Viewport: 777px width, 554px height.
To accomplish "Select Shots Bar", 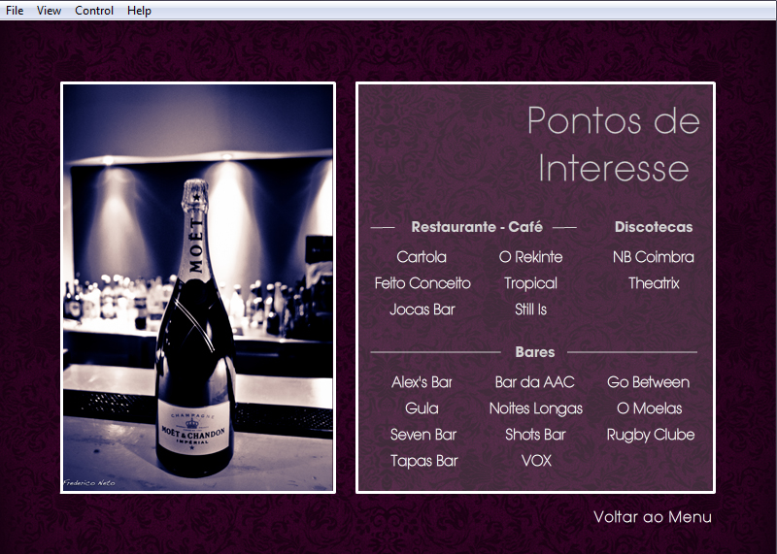I will point(535,435).
